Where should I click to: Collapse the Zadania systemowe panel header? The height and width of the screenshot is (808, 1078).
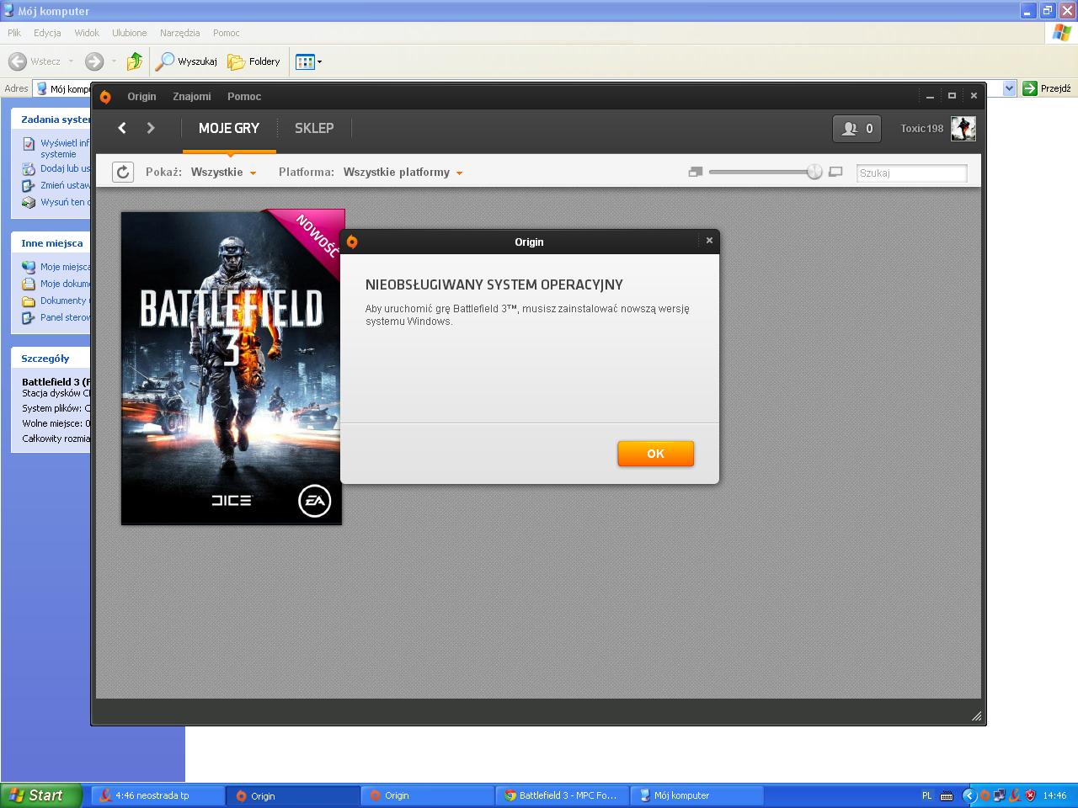pyautogui.click(x=51, y=120)
